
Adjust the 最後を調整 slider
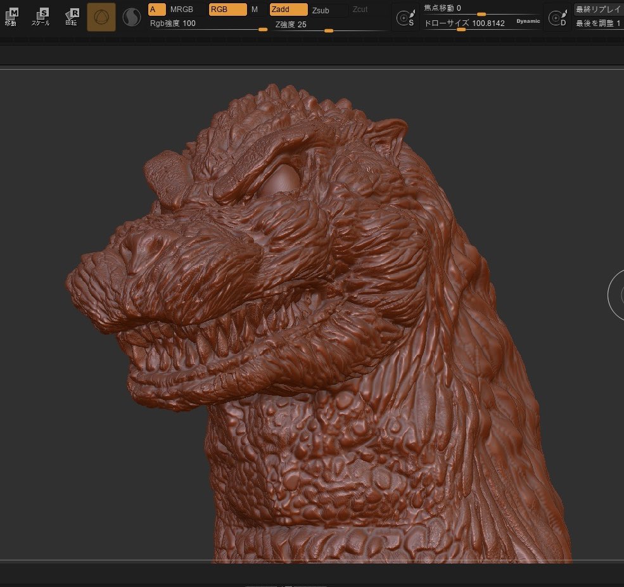tap(598, 23)
